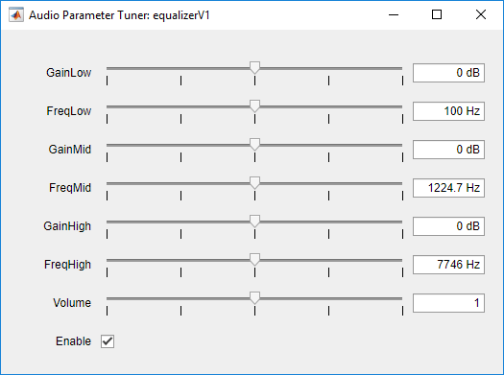Screen dimensions: 504x375
Task: Uncheck the Enable checkbox
Action: [108, 341]
